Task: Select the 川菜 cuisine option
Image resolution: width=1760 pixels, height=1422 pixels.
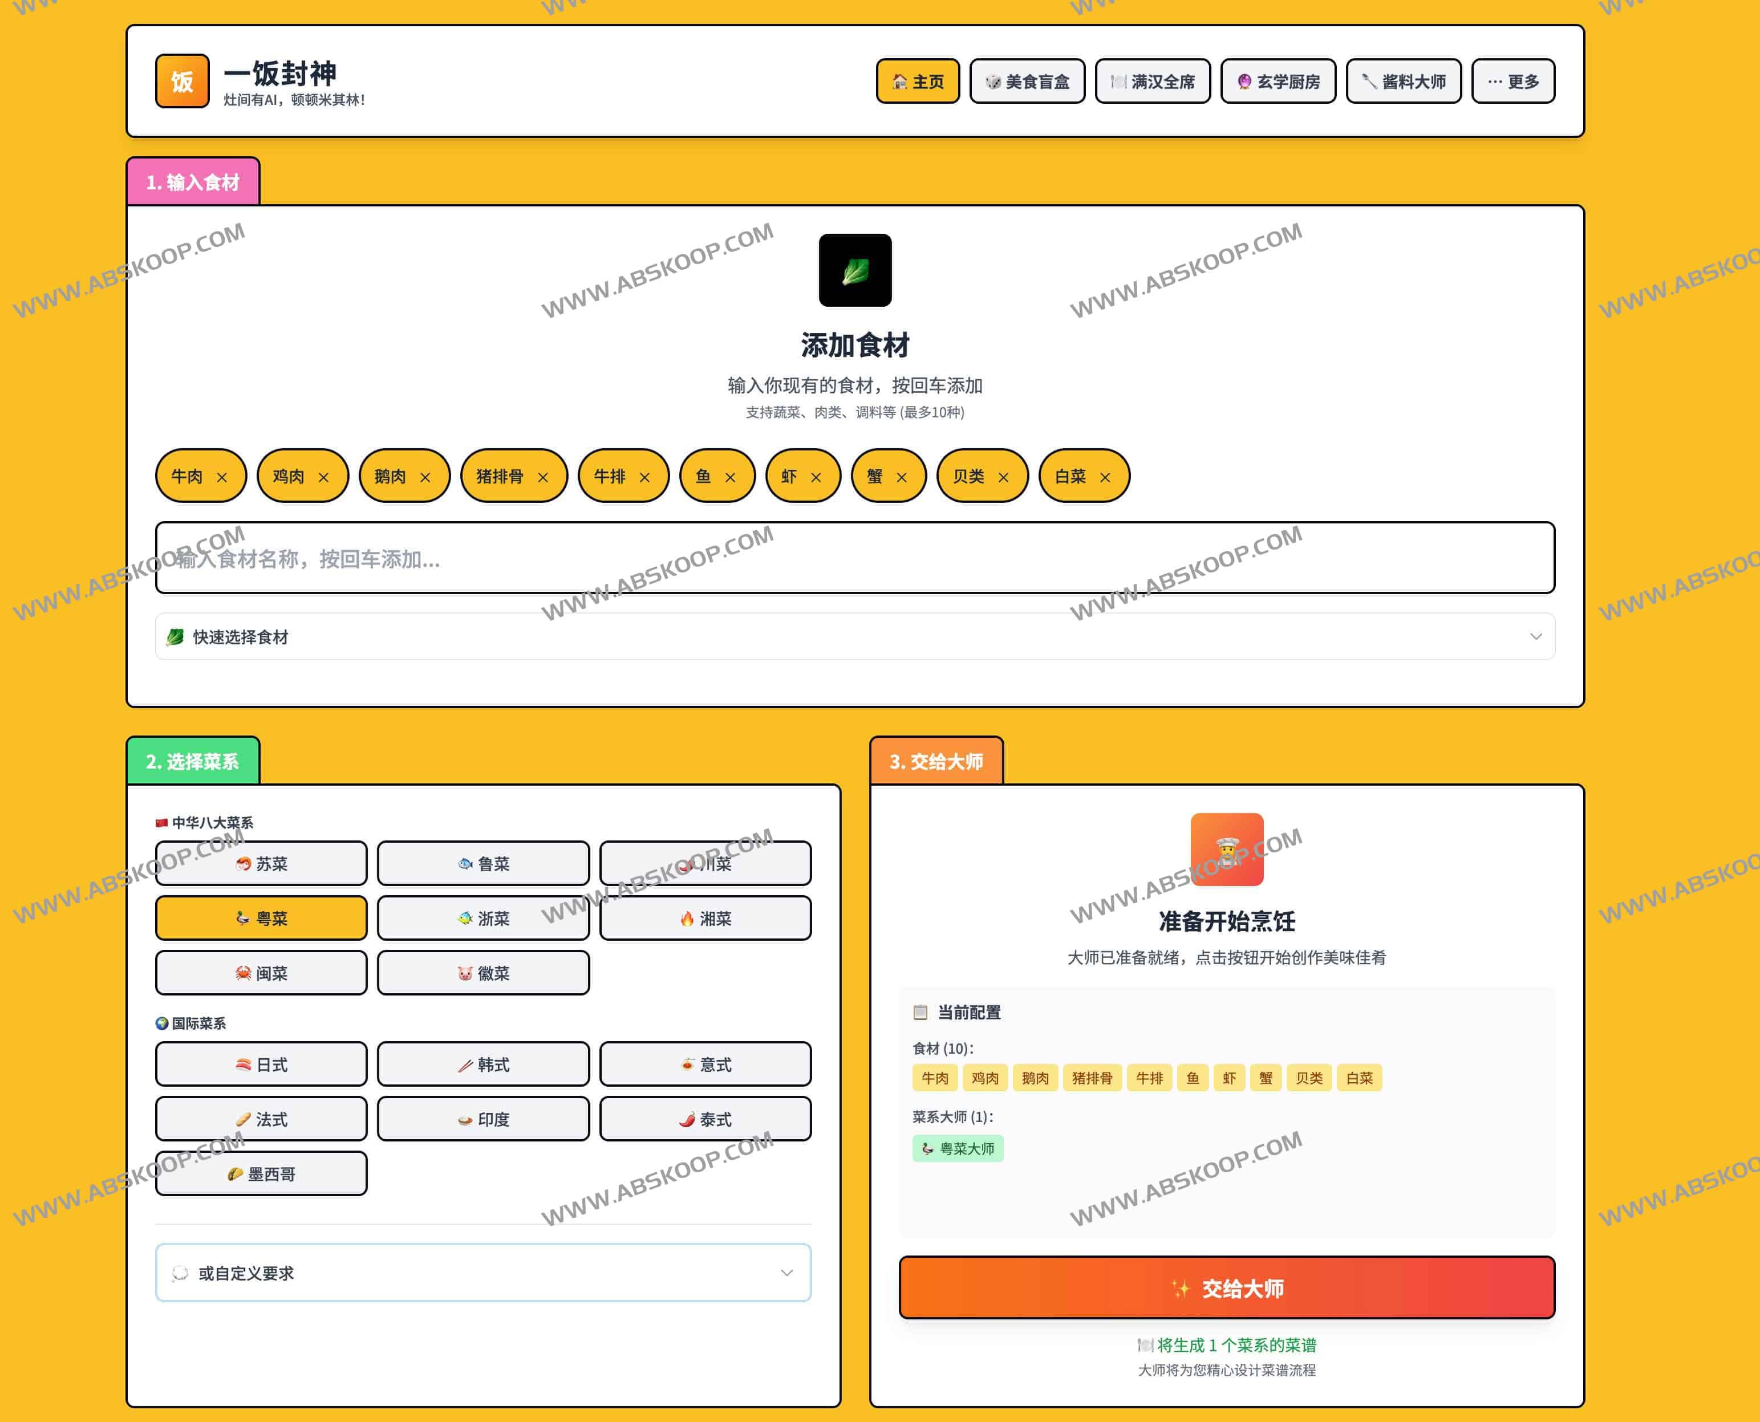Action: 705,863
